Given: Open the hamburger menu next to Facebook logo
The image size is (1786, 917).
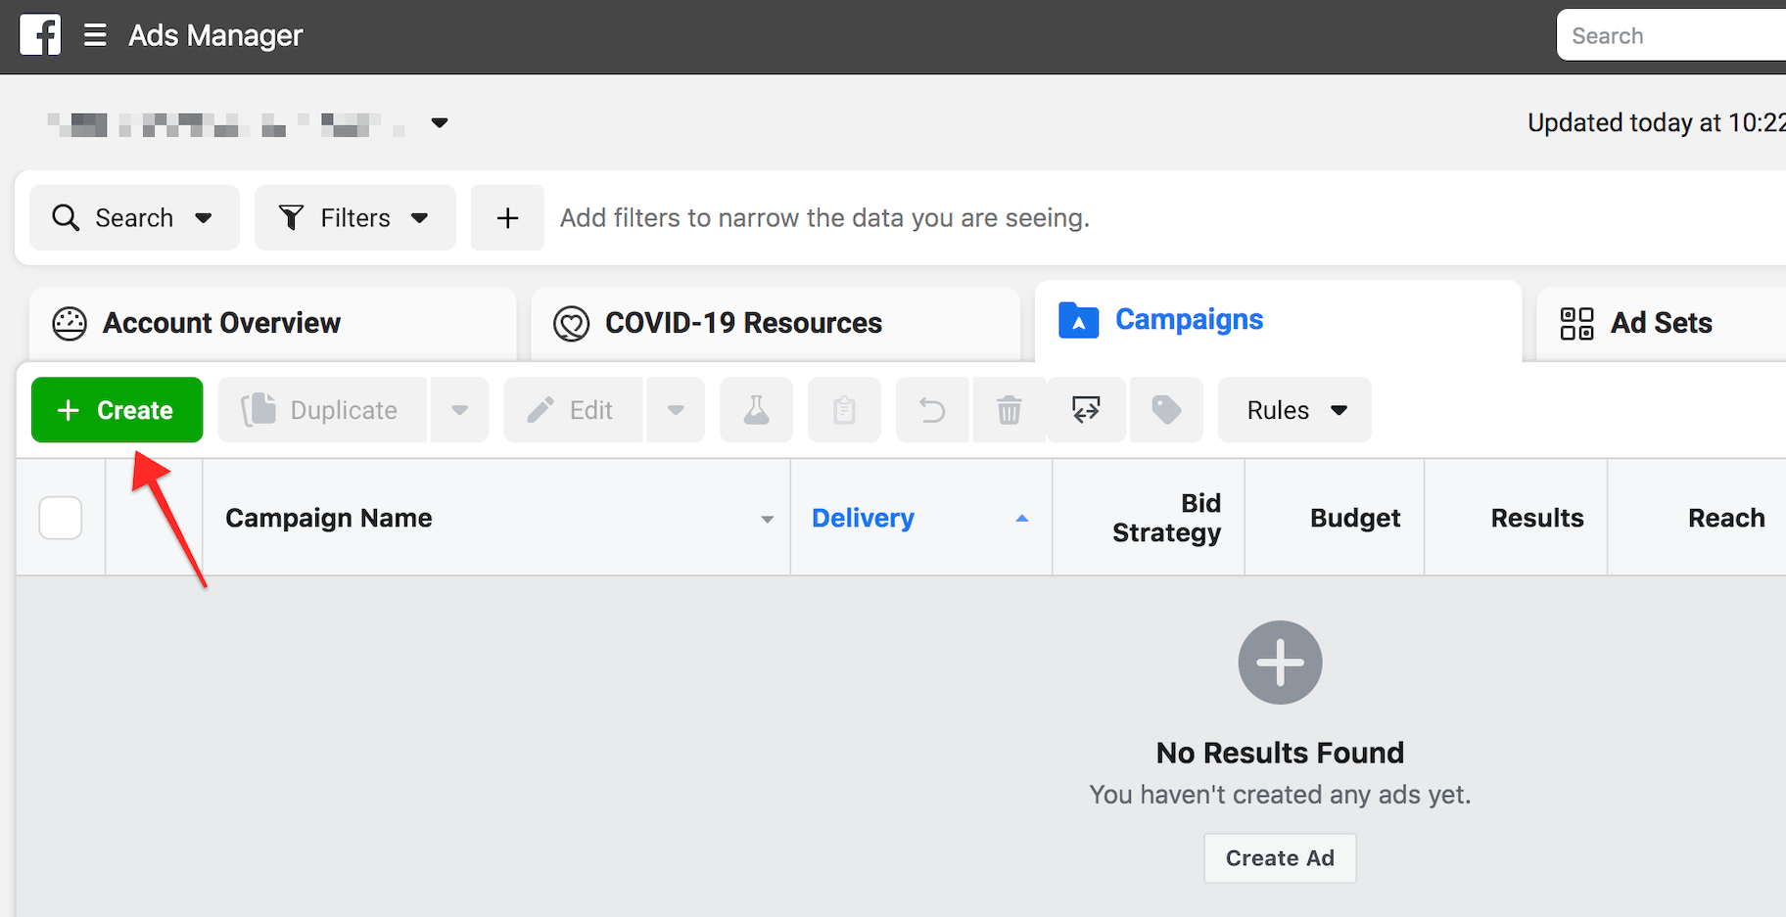Looking at the screenshot, I should [x=95, y=34].
